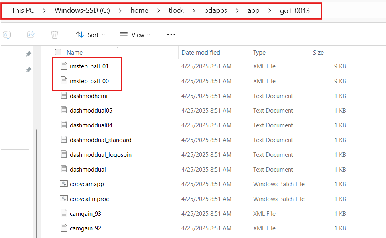Click the dashmoddual05 document icon
Screen dimensions: 386x238
64,110
